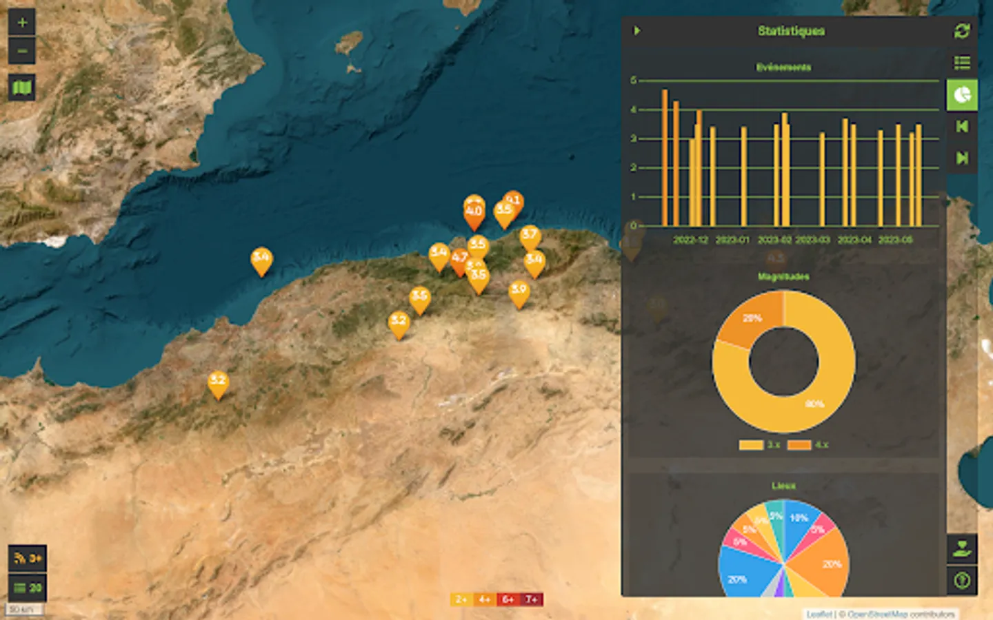Select the 3.7 magnitude earthquake marker
Screen dimensions: 993x620
click(529, 238)
